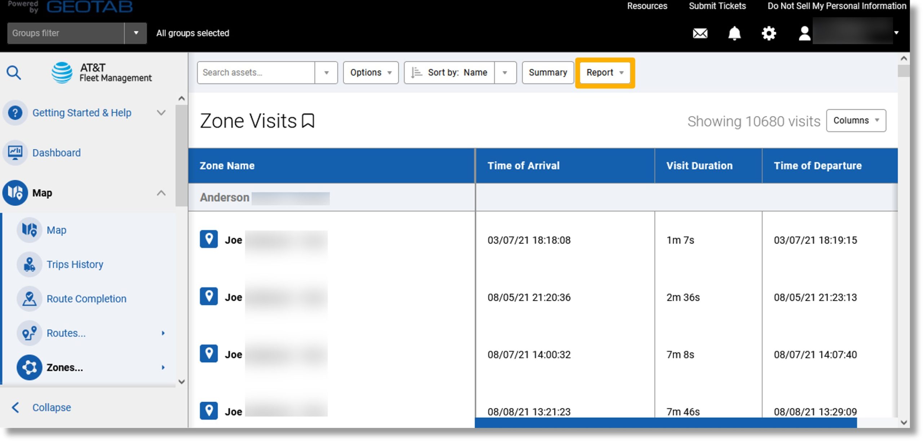This screenshot has height=441, width=923.
Task: Click the Collapse left arrow icon
Action: pyautogui.click(x=15, y=407)
